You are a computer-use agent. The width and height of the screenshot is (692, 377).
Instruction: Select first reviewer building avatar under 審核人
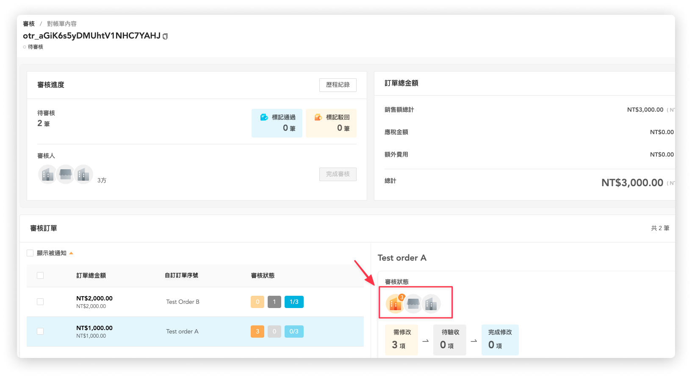pyautogui.click(x=47, y=174)
